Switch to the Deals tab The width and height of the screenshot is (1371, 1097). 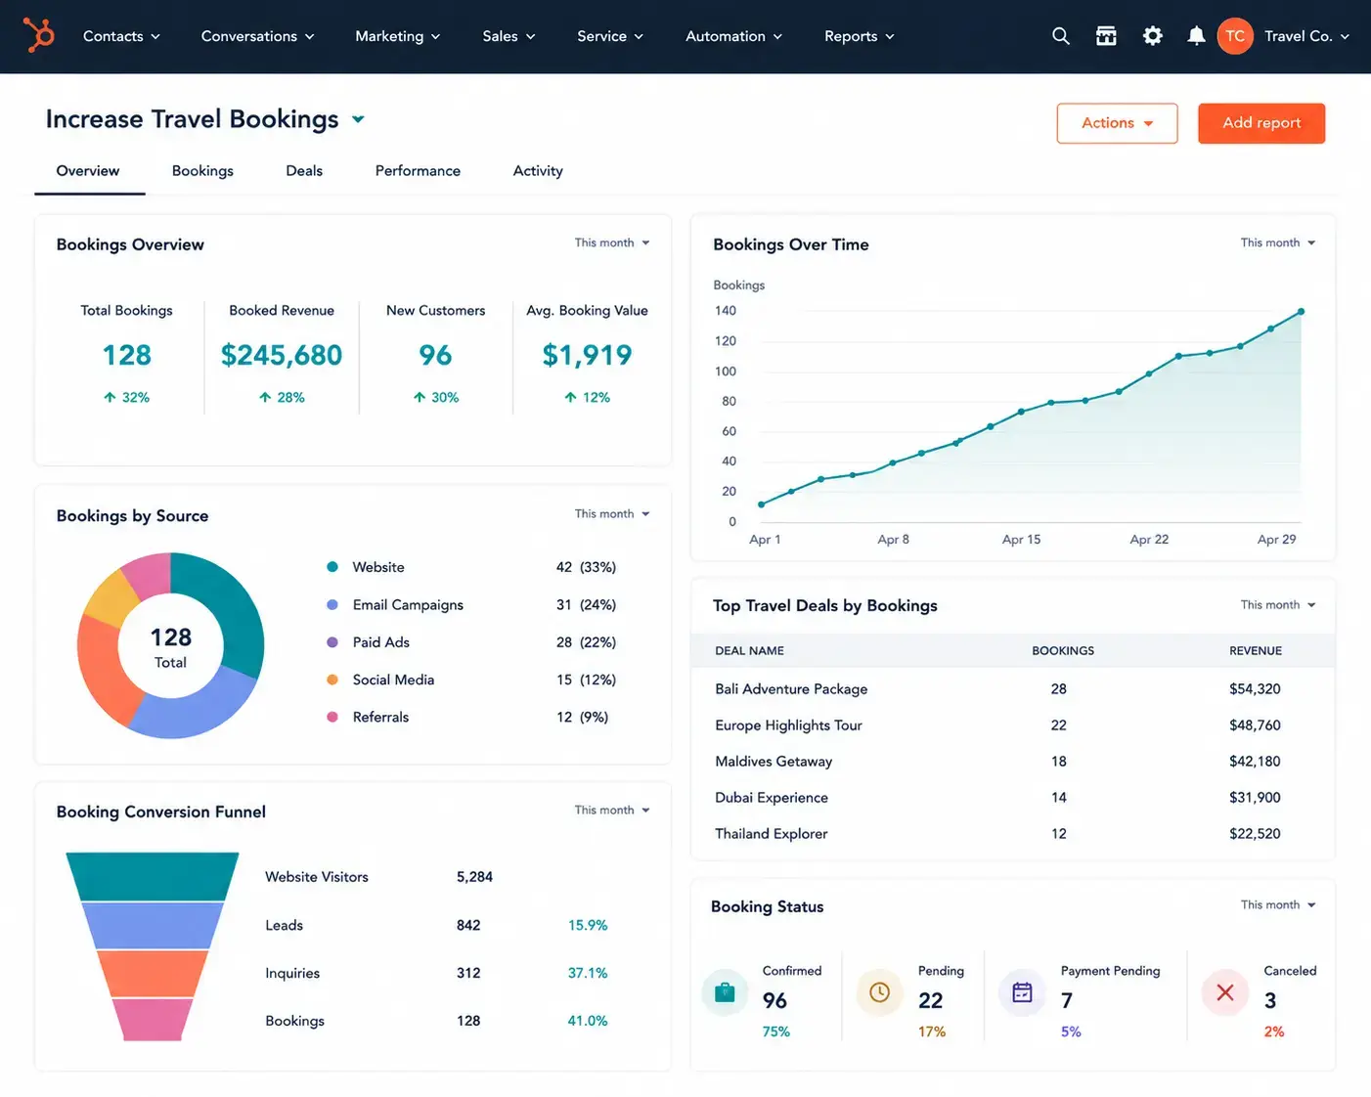pos(304,171)
